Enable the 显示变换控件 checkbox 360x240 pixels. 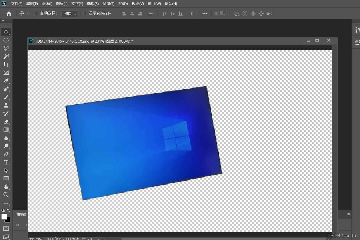click(x=85, y=13)
